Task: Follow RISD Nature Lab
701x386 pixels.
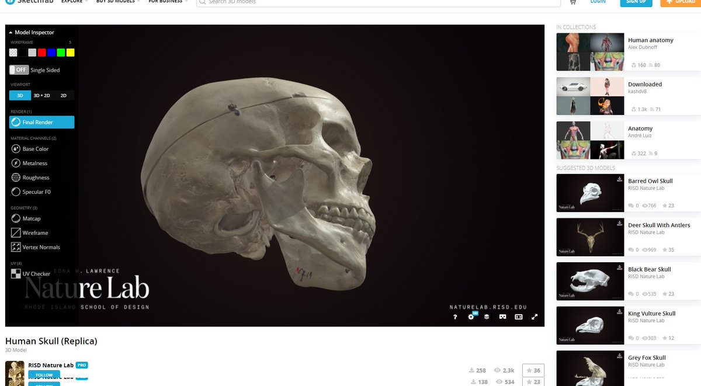Action: point(44,375)
